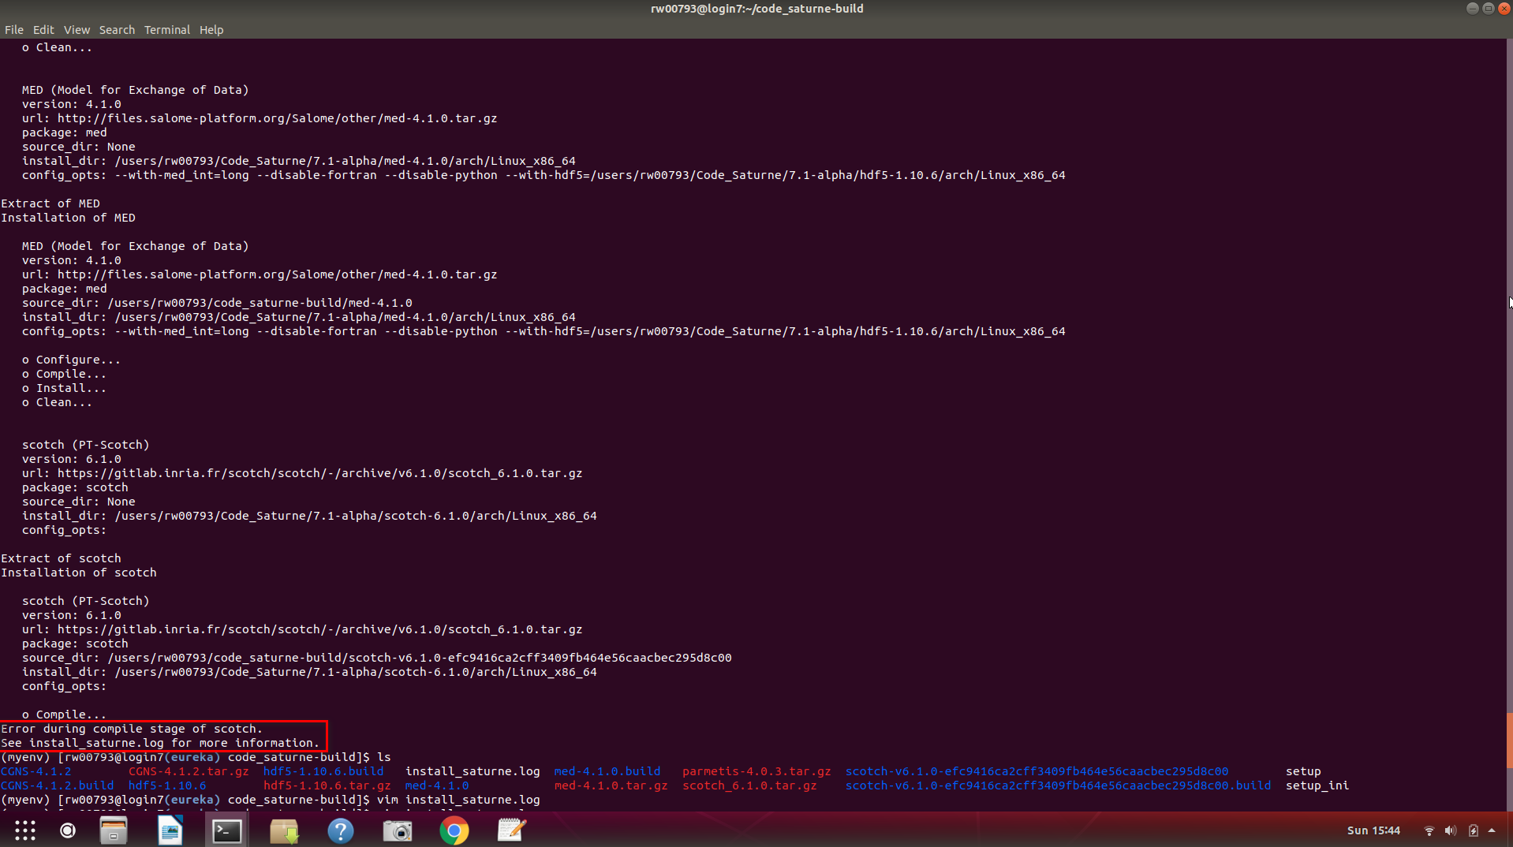Screen dimensions: 1513x847
Task: Open the software installer package icon
Action: point(284,830)
